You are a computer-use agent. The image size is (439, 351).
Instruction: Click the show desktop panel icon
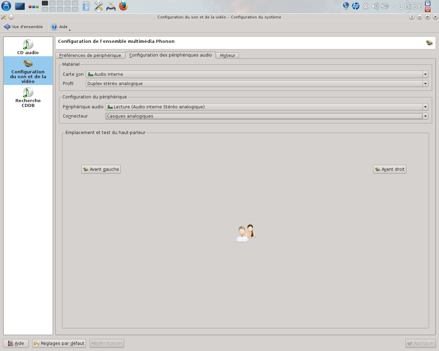pyautogui.click(x=20, y=6)
